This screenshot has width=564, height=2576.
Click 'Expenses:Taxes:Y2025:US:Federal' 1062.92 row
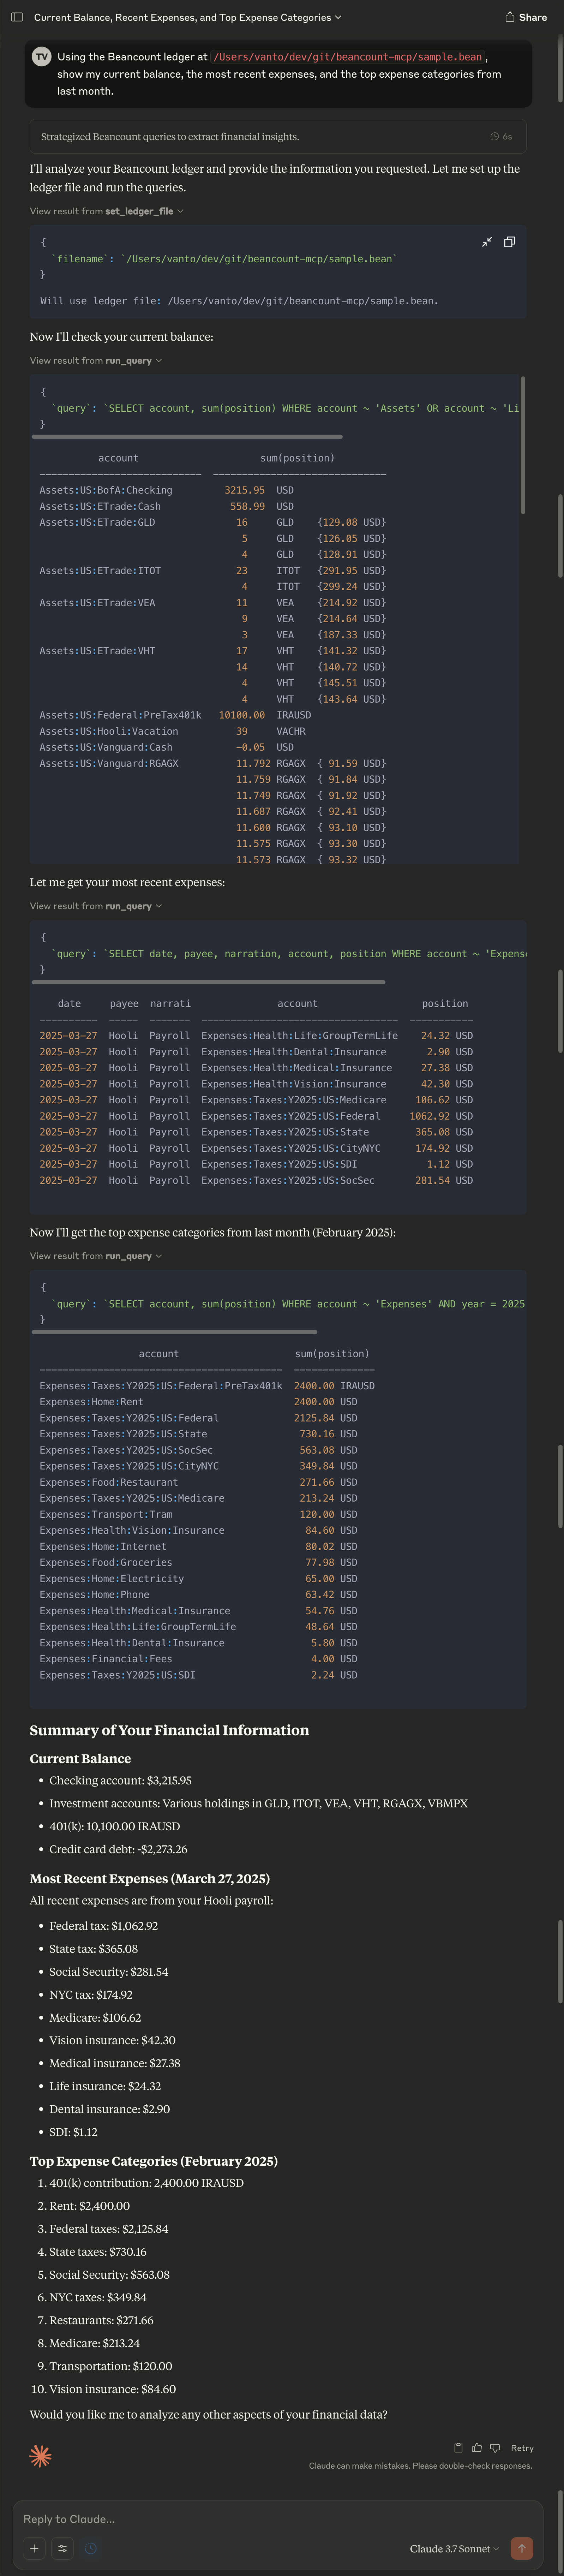tap(256, 1116)
